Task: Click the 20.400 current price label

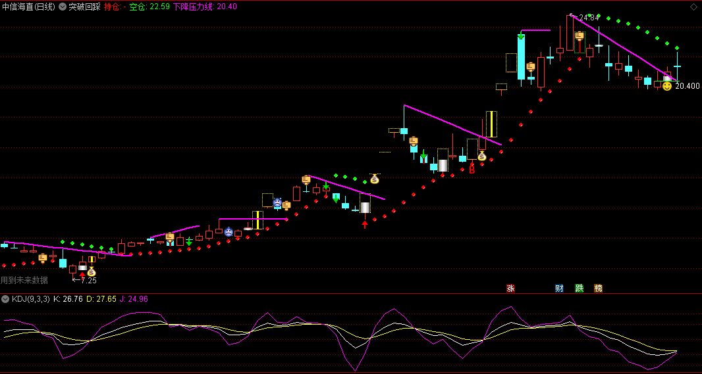Action: tap(688, 86)
